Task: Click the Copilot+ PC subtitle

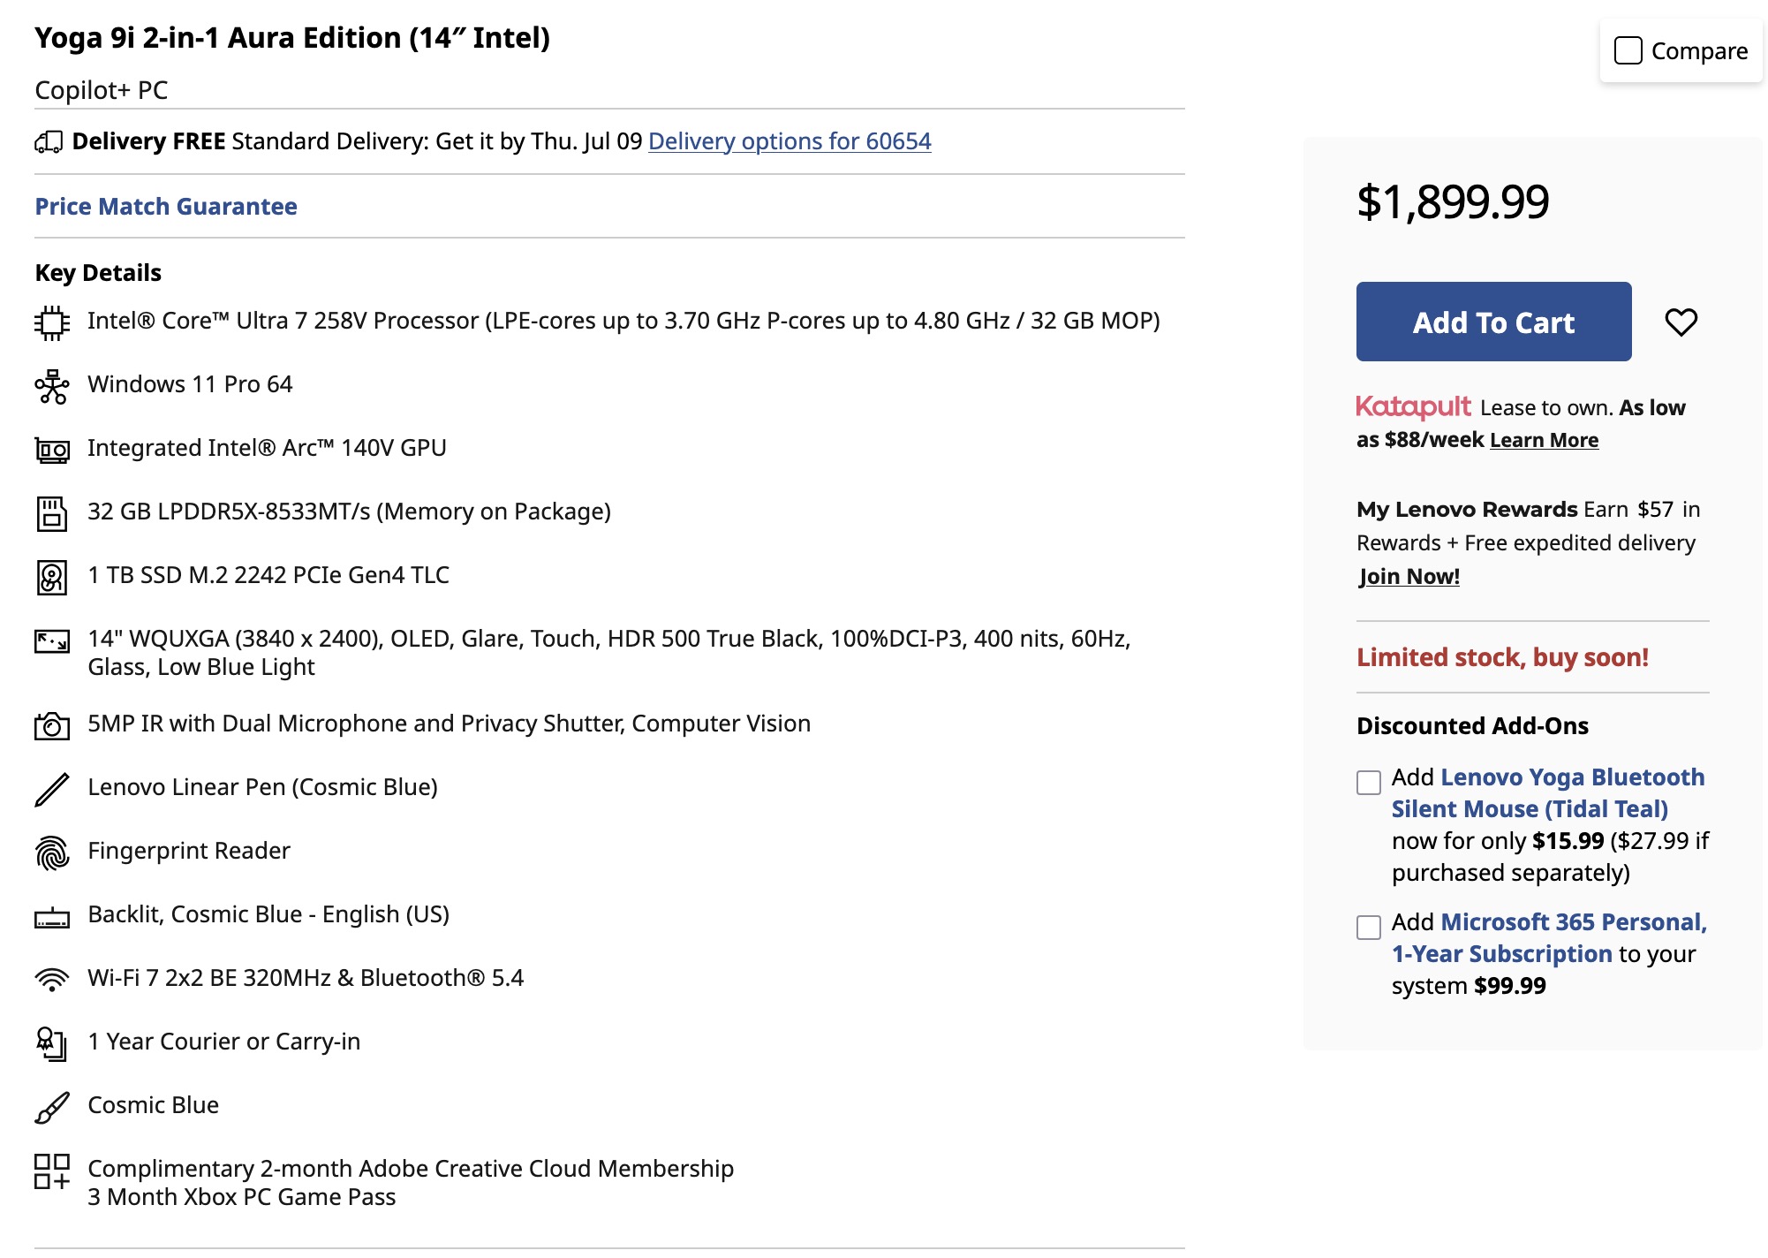Action: pos(102,90)
